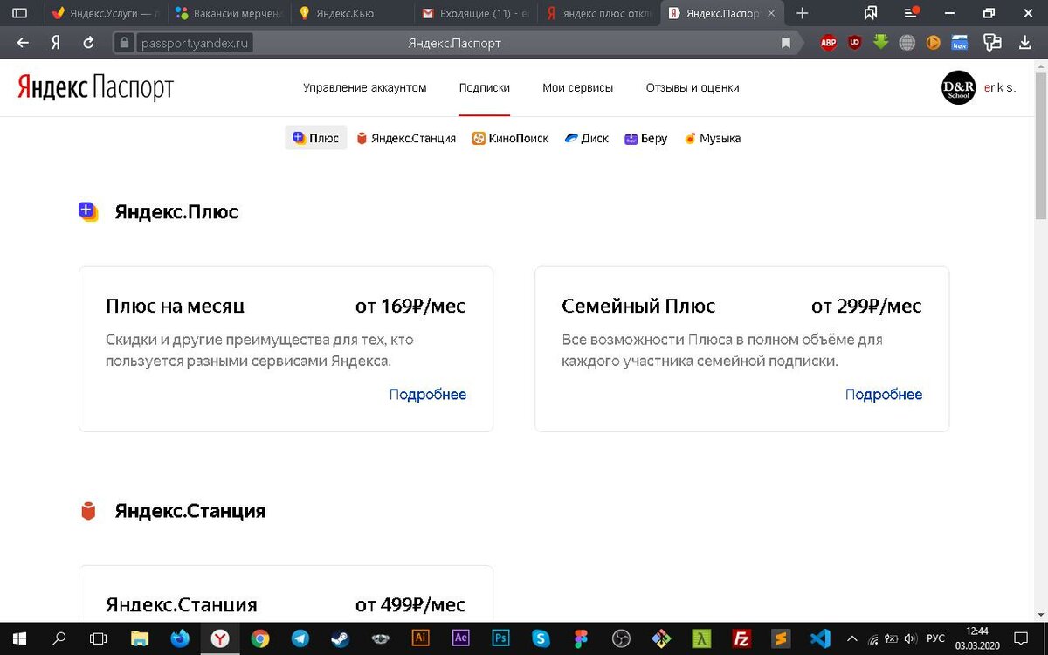1048x655 pixels.
Task: Open Adobe After Effects from taskbar
Action: pos(460,638)
